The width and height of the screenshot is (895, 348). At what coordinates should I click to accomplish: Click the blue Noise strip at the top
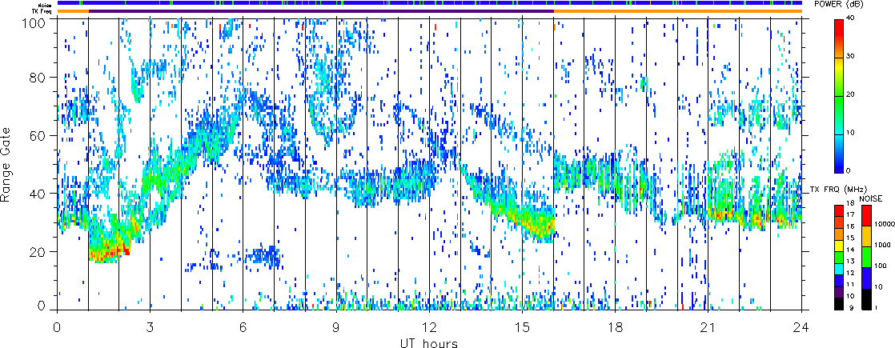click(x=430, y=3)
